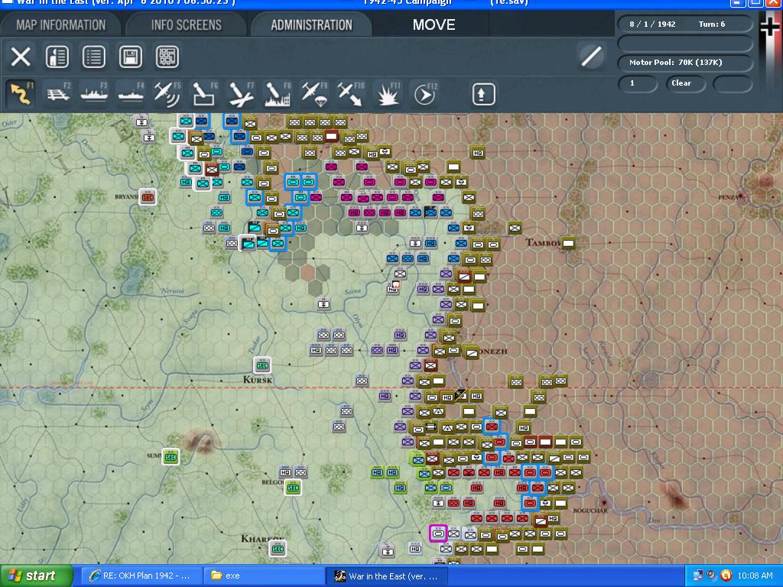Select the F4 Amphibious Transport ship icon
The width and height of the screenshot is (783, 587).
pos(131,94)
